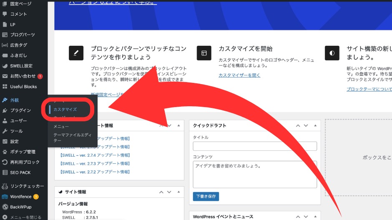Open SWELL ver. 2.7.3 アップデート情報 link

(95, 164)
